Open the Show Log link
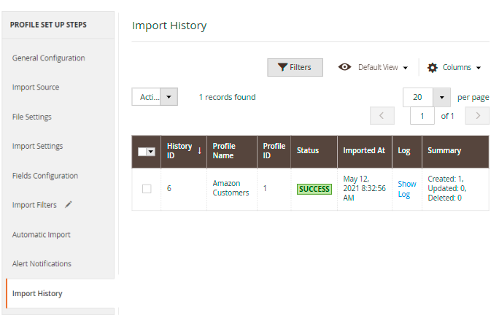The height and width of the screenshot is (318, 499). [406, 189]
